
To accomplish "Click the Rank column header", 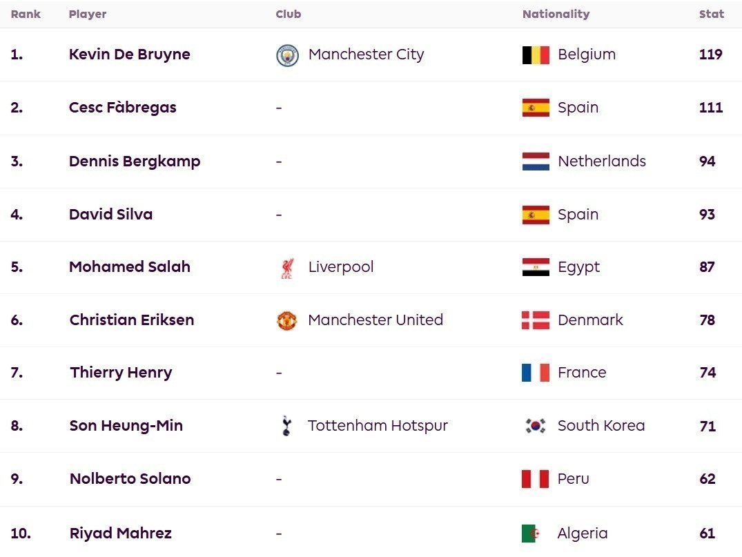I will (26, 14).
